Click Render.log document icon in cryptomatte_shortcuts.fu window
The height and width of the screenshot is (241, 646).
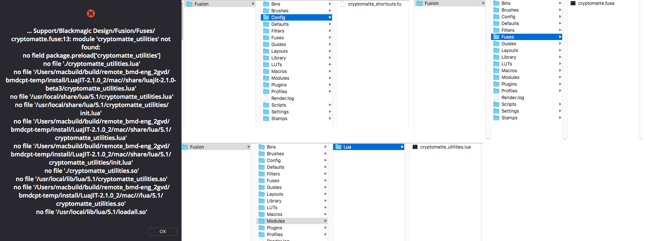pos(266,98)
